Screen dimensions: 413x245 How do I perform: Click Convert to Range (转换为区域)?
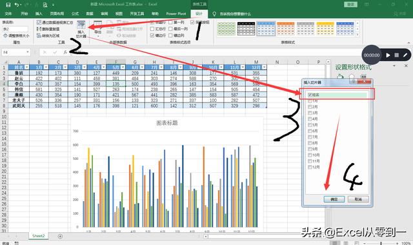[x=48, y=35]
